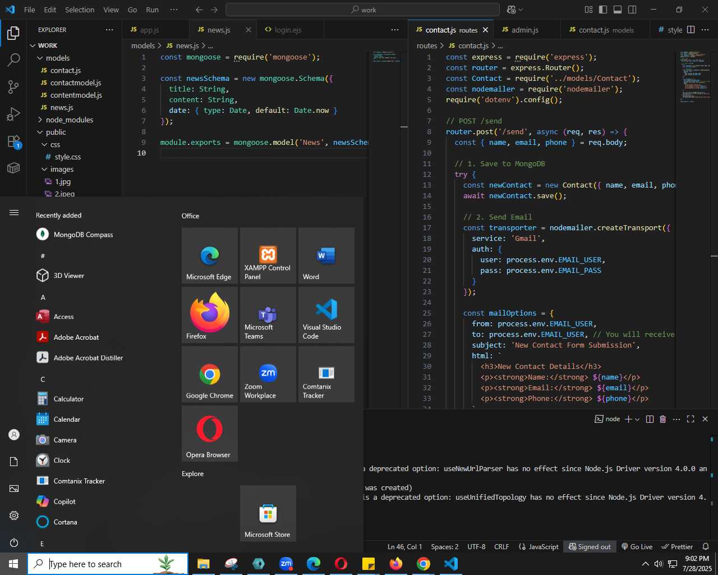Open the Microsoft Store tile

(x=268, y=513)
